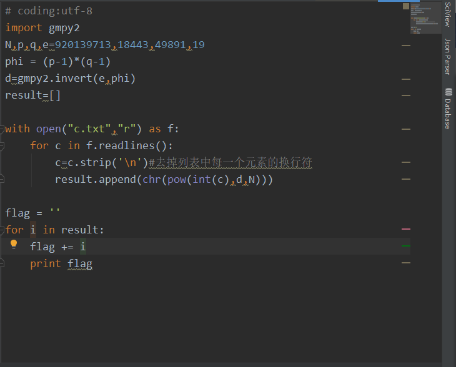Click the highlighted 'i' in 'for i in result'
Viewport: 456px width, 367px height.
(x=33, y=230)
